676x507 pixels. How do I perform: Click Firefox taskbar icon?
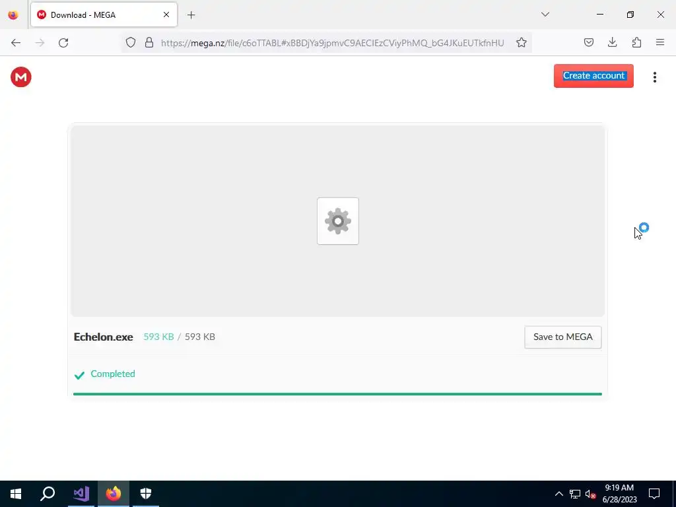click(114, 494)
